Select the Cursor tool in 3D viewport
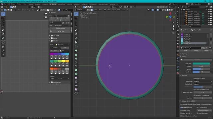The image size is (213, 119). point(76,18)
